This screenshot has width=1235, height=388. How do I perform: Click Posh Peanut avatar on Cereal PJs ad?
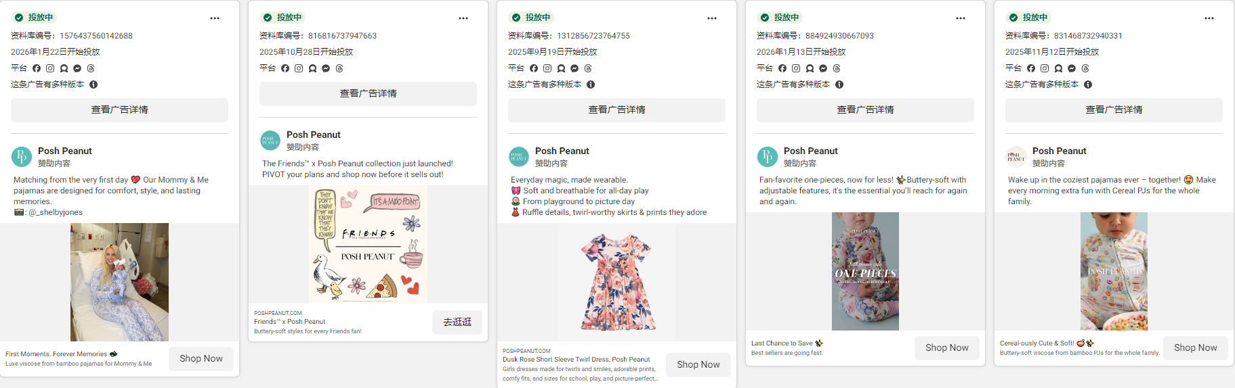(1016, 157)
